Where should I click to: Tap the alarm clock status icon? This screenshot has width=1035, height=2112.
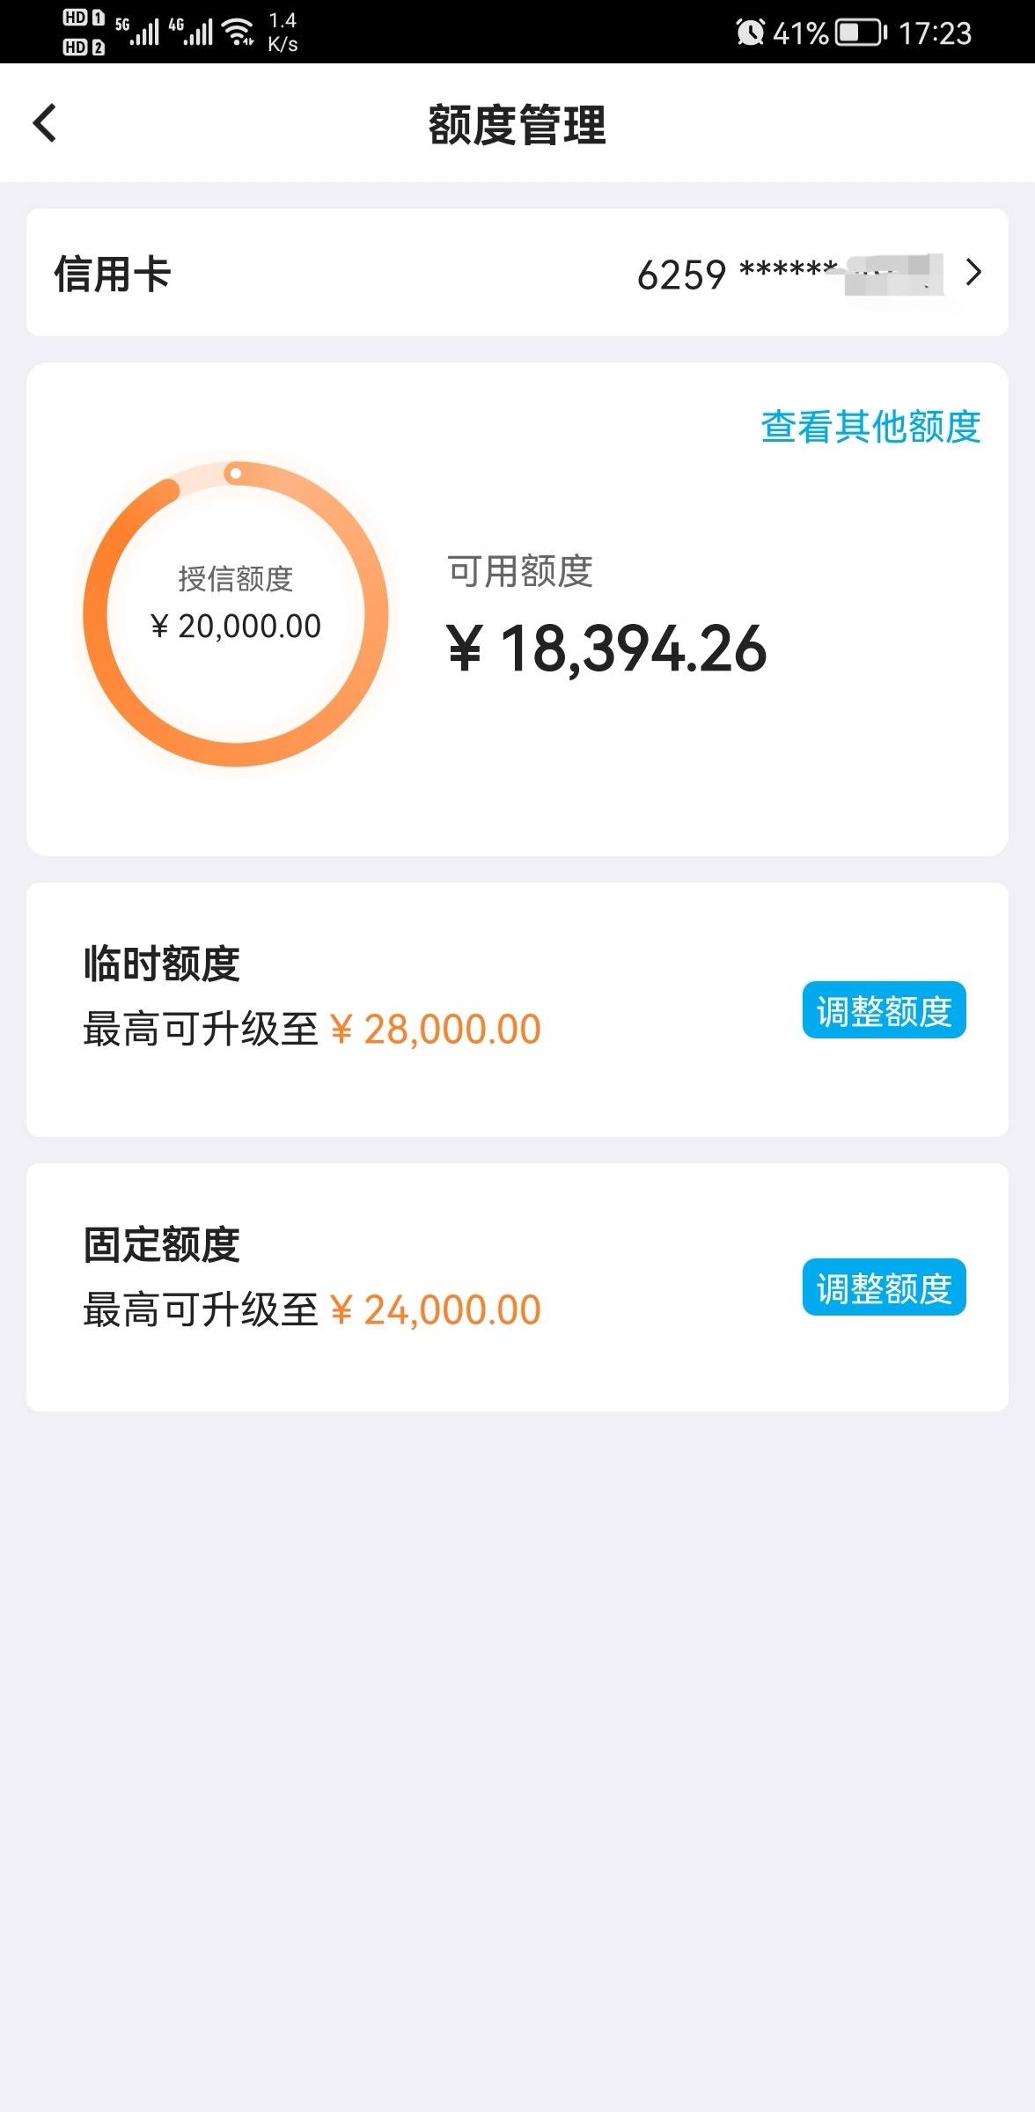(x=750, y=33)
